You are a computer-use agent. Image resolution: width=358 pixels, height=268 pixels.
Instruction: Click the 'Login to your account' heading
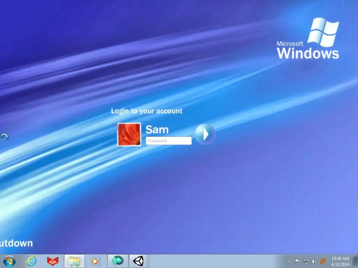[146, 111]
